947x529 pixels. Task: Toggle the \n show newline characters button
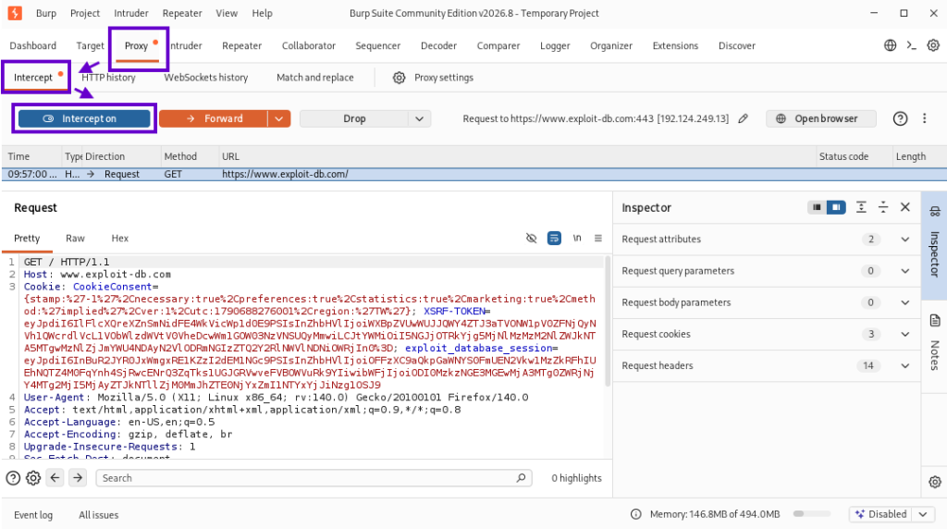pyautogui.click(x=577, y=238)
